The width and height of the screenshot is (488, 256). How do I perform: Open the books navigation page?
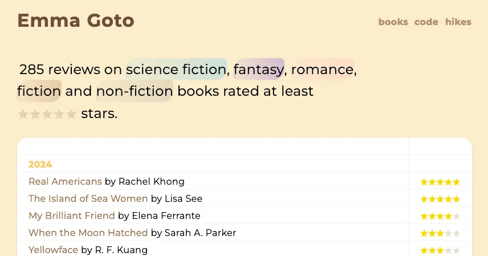point(393,22)
